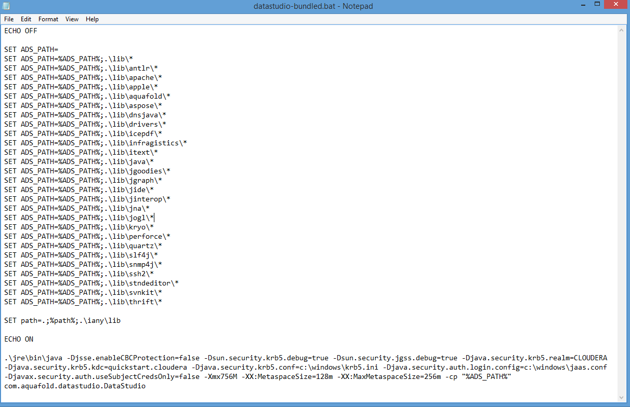Click 'com.aquafold.datastudio.DataStudio' class name
The height and width of the screenshot is (407, 630).
pos(75,386)
